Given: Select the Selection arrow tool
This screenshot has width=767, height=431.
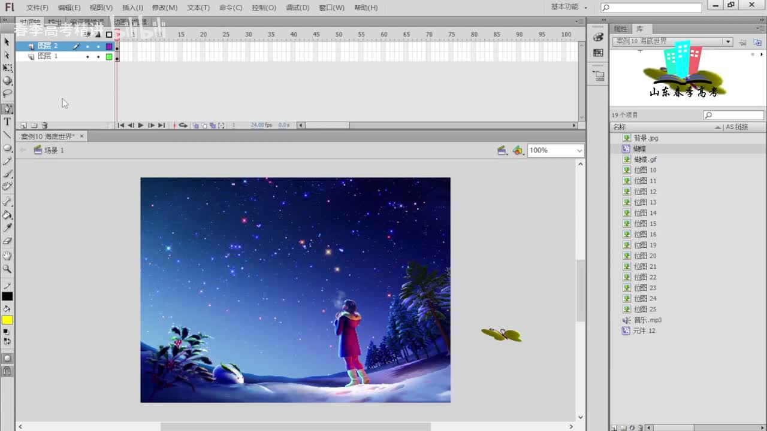Looking at the screenshot, I should tap(7, 42).
